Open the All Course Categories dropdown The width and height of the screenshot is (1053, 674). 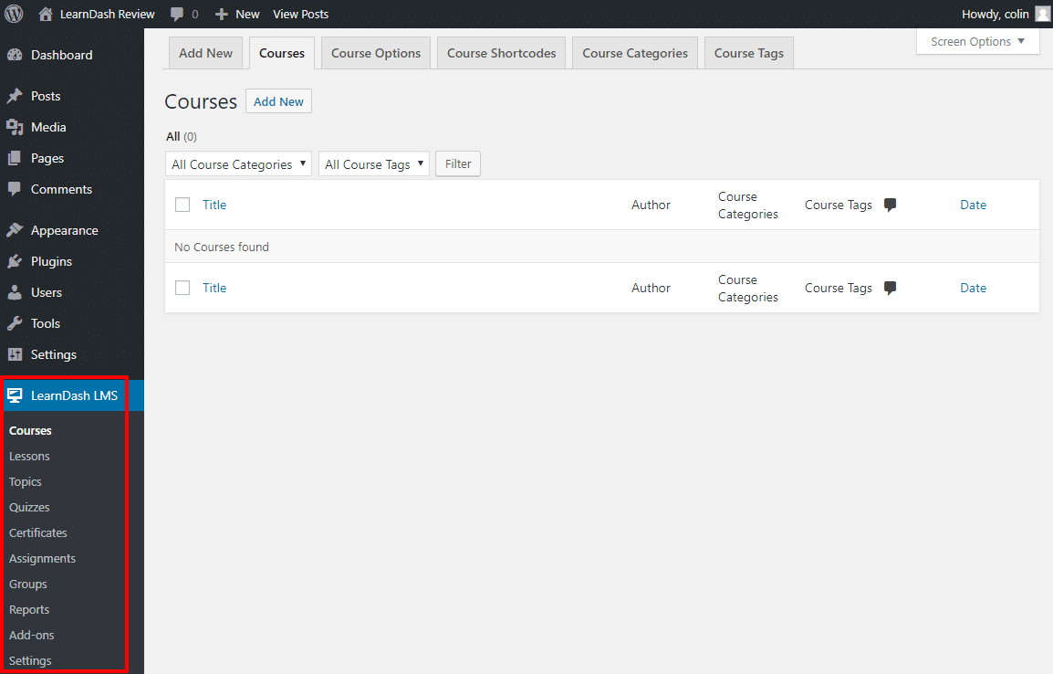coord(238,164)
